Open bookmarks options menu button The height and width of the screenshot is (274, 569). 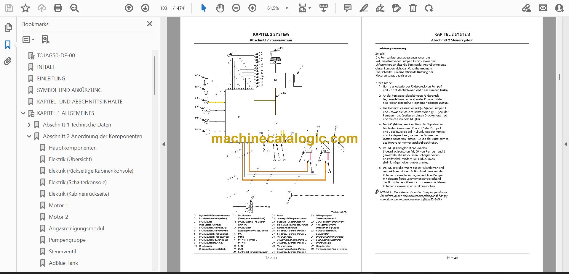[29, 39]
